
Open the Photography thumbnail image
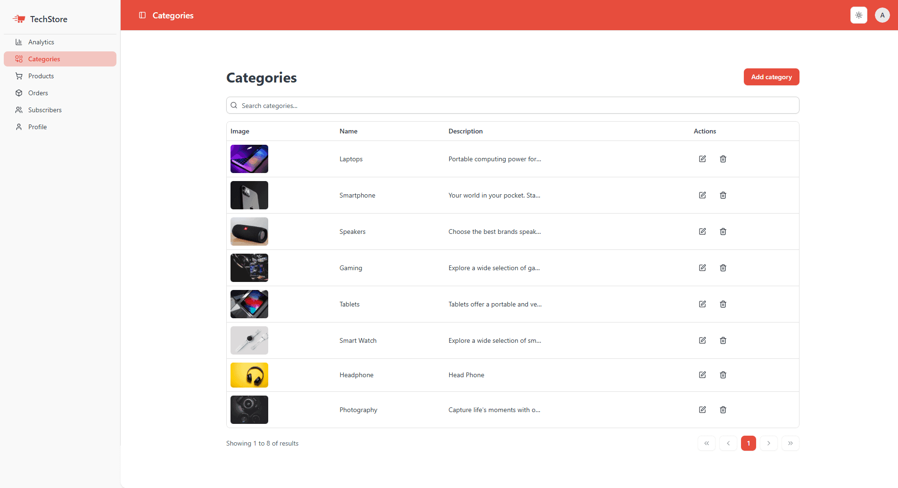249,410
